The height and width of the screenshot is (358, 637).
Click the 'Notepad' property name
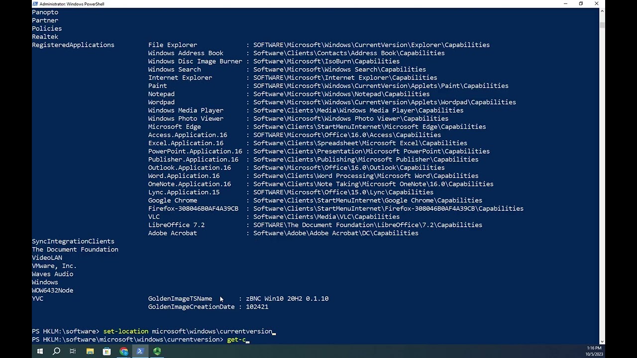pyautogui.click(x=161, y=94)
